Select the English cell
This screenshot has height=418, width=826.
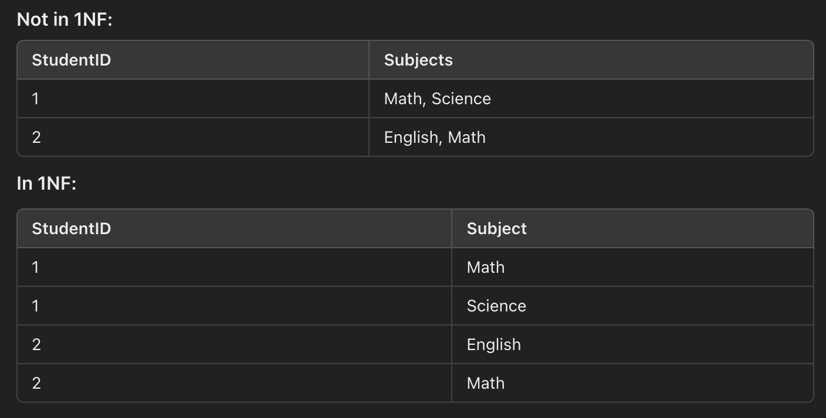point(632,344)
